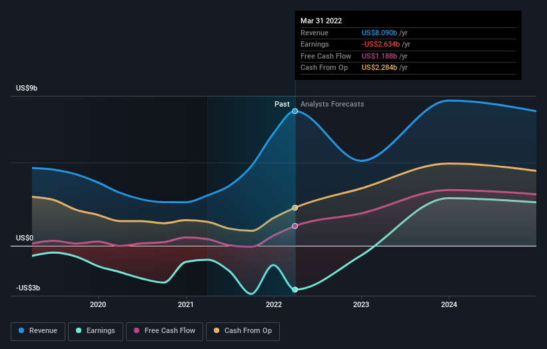
Task: Select the 2022 x-axis label
Action: click(x=274, y=304)
